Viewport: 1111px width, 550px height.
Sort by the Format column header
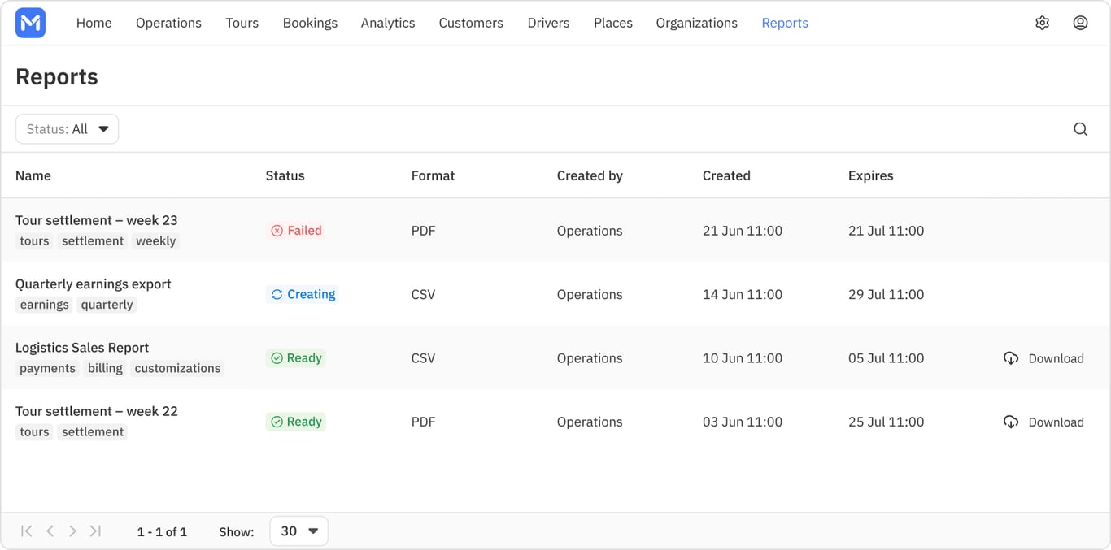pyautogui.click(x=433, y=175)
